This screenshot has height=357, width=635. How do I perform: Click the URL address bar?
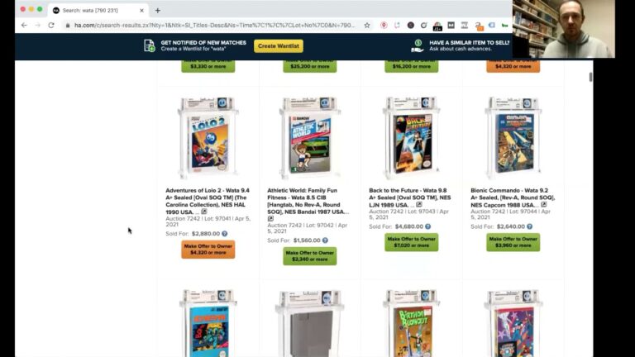(x=215, y=25)
